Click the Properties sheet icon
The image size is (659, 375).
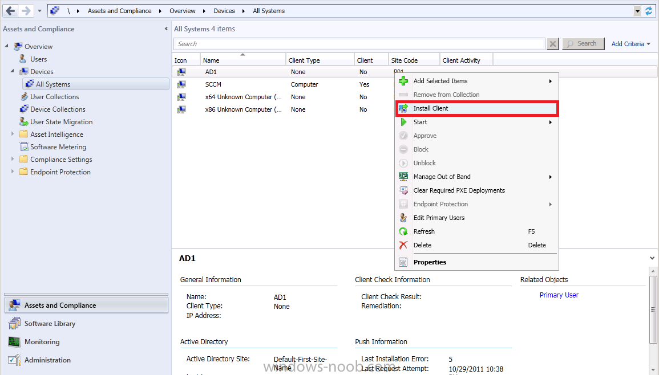coord(403,262)
